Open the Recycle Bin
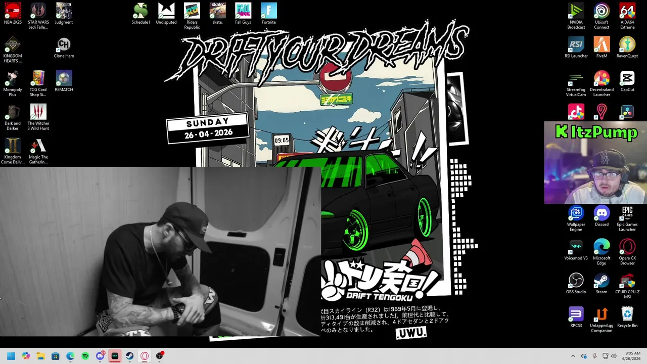This screenshot has height=364, width=647. point(627,317)
